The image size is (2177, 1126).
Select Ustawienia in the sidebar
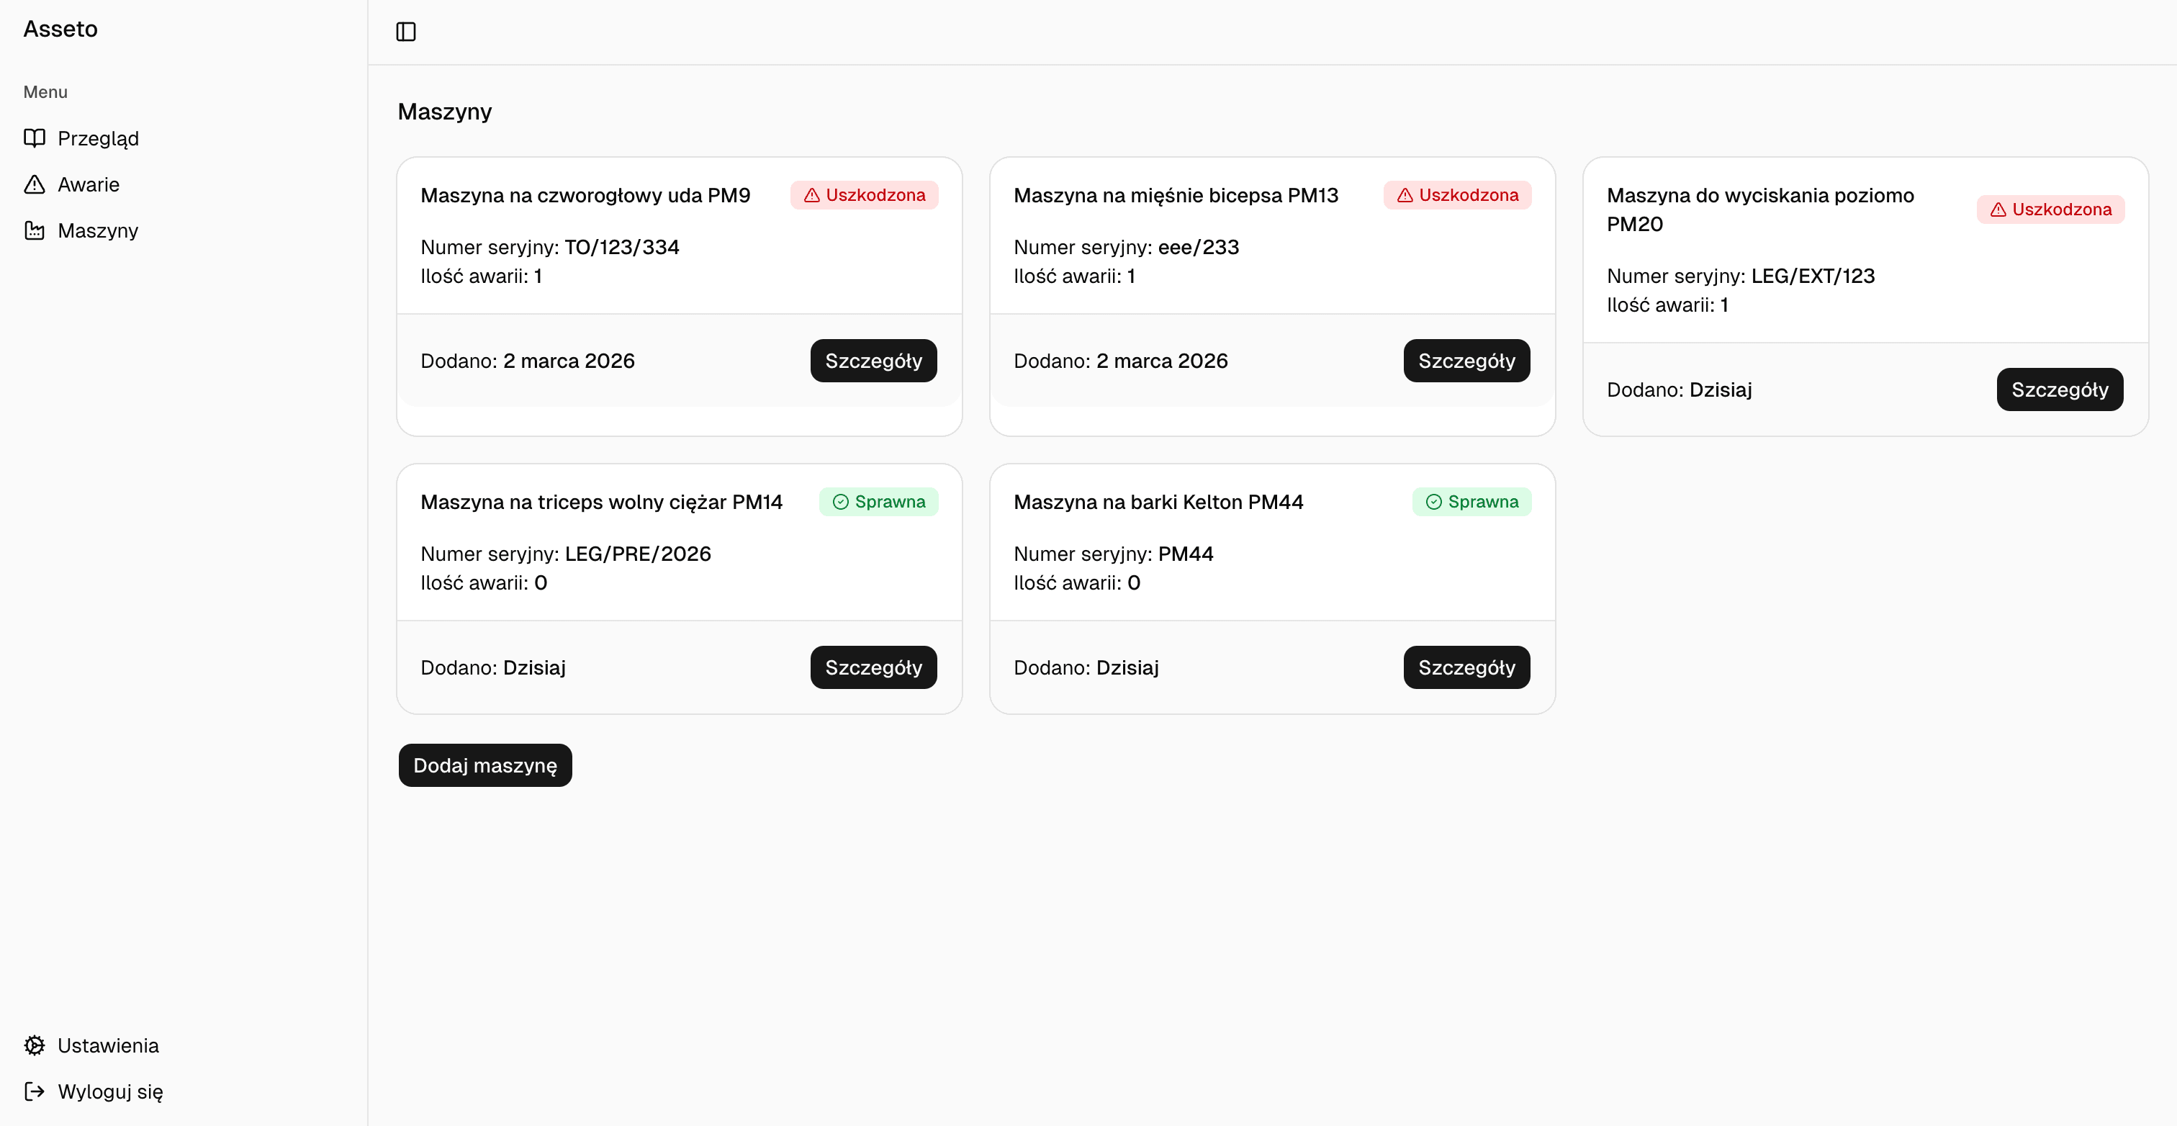tap(107, 1045)
